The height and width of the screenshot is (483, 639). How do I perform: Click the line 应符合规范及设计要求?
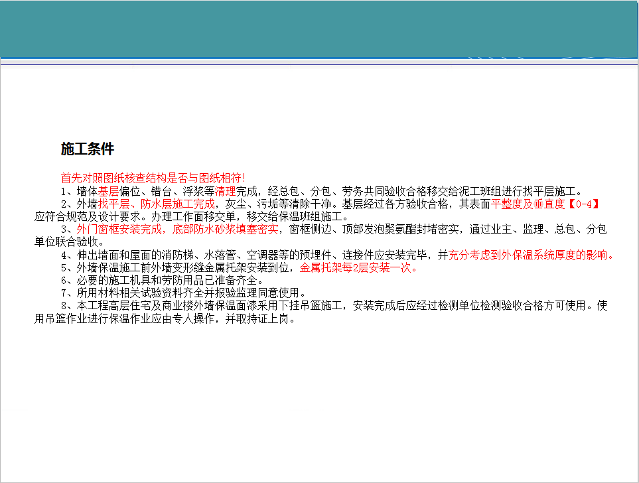[x=192, y=216]
